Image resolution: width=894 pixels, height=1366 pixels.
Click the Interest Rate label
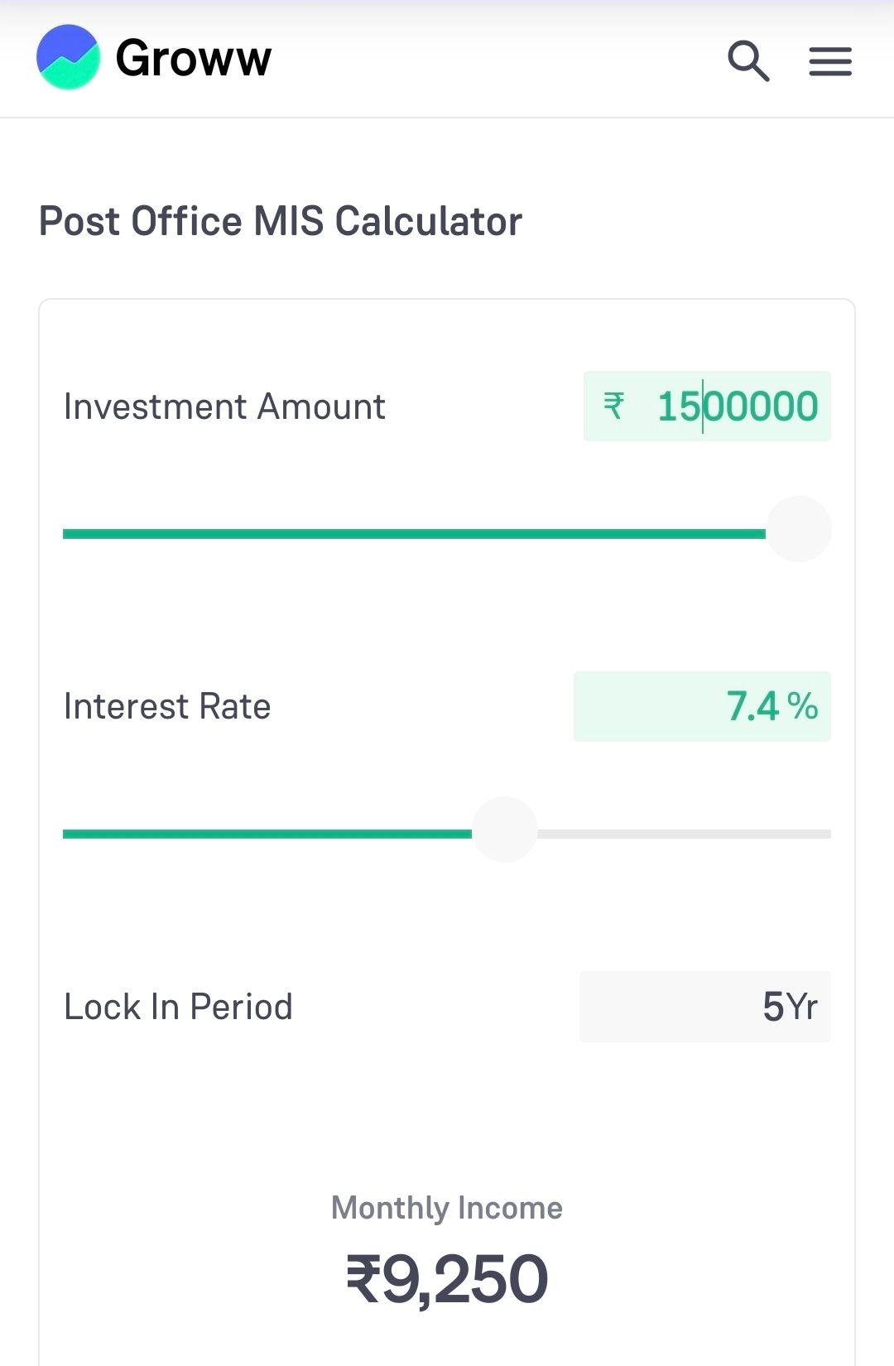click(x=167, y=707)
